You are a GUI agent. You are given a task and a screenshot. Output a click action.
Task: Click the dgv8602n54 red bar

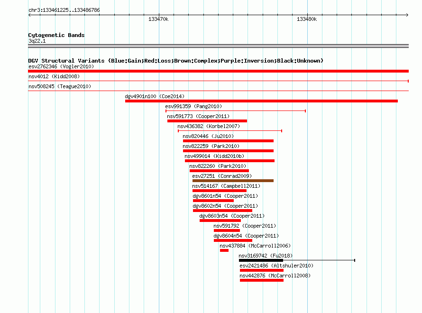pyautogui.click(x=222, y=211)
